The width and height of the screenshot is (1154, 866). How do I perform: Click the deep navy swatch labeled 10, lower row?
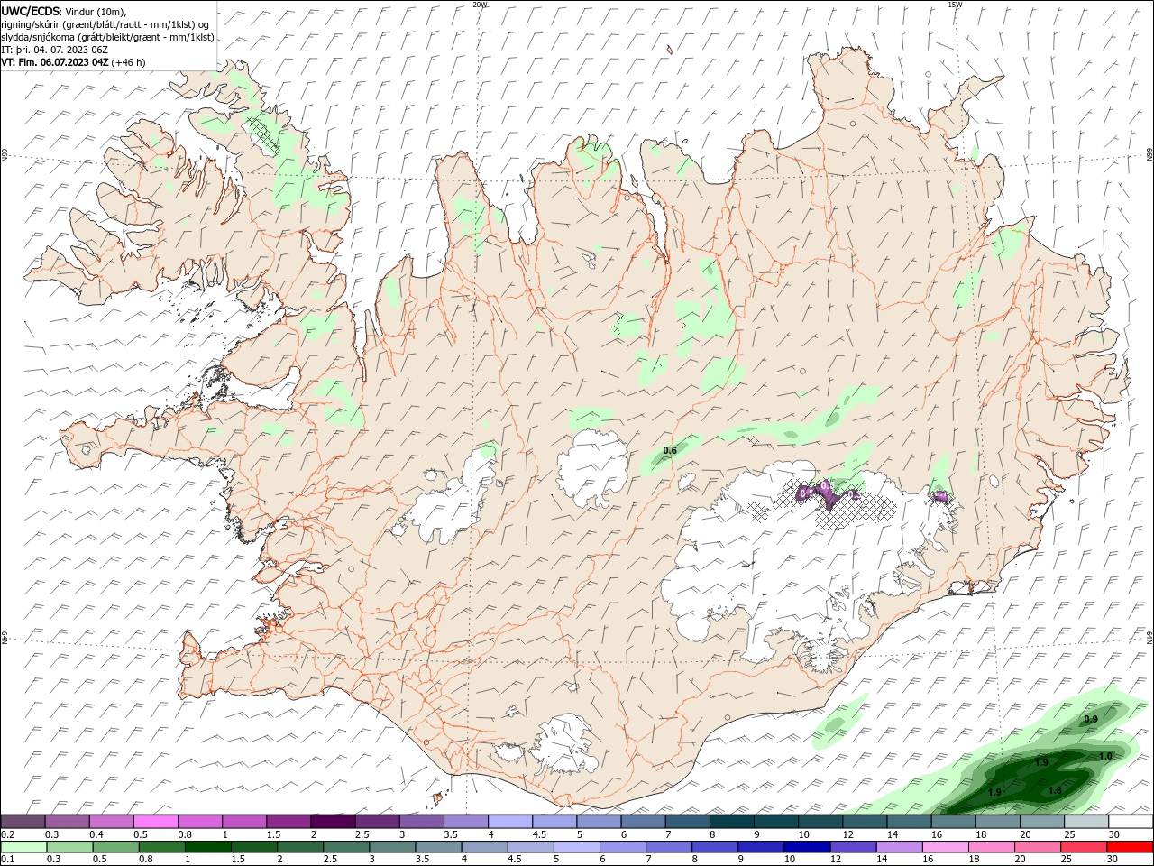807,847
